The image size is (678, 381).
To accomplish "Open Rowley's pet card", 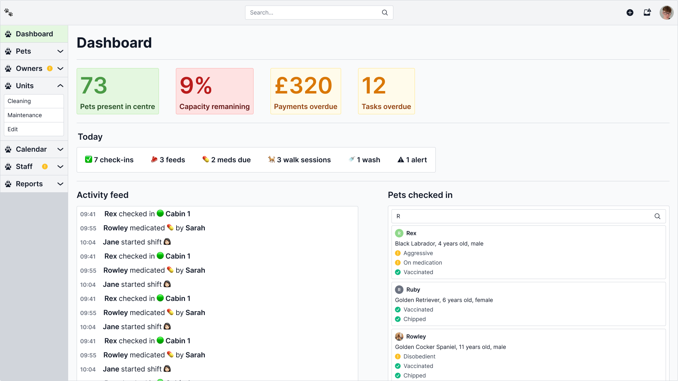I will tap(416, 337).
